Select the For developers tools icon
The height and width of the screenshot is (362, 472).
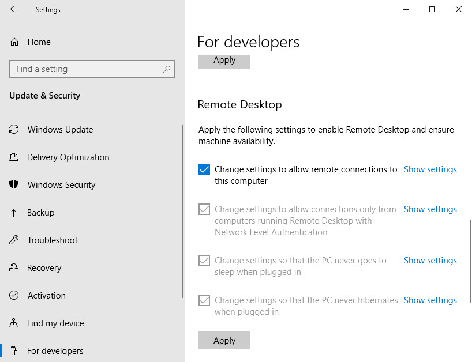14,350
